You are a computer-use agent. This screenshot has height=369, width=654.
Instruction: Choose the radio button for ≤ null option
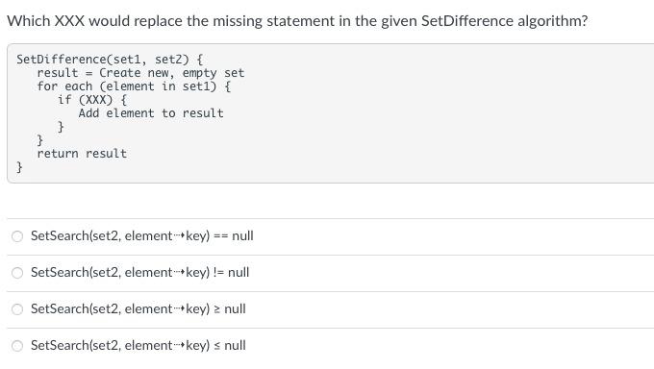(x=17, y=346)
